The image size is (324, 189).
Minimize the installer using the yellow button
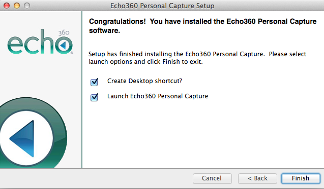coord(17,6)
